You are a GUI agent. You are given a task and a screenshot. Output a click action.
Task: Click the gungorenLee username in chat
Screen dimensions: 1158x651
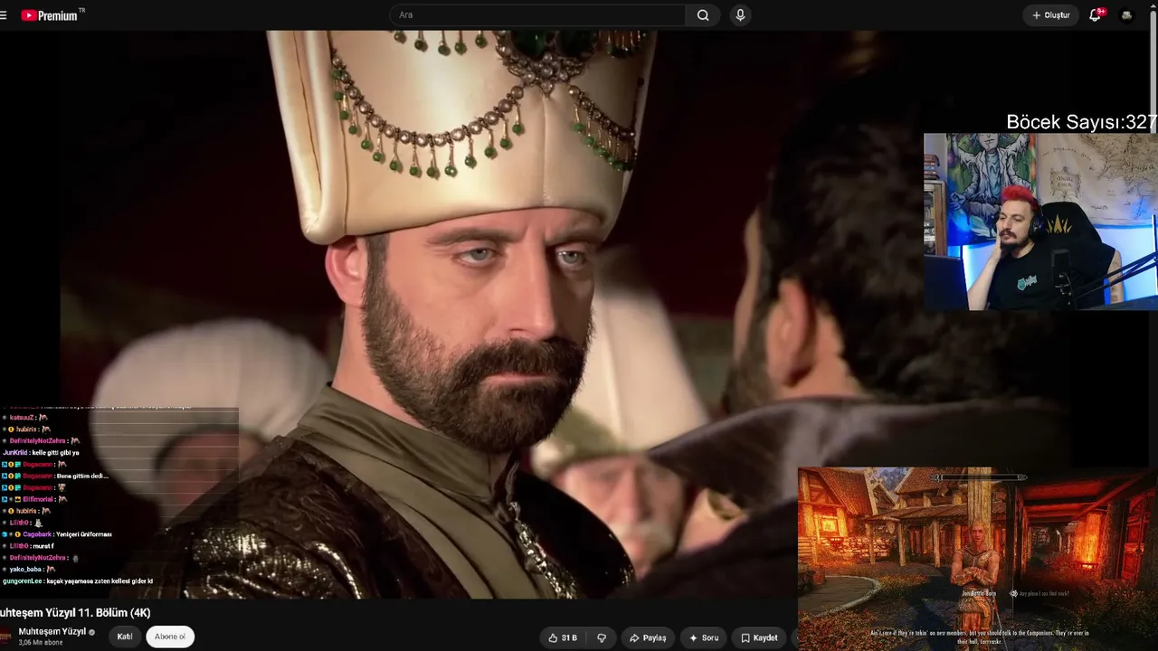coord(24,581)
